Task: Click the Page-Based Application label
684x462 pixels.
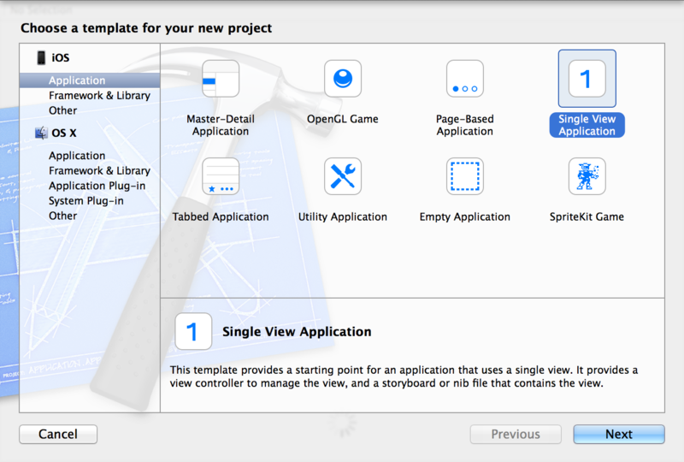Action: click(x=465, y=125)
